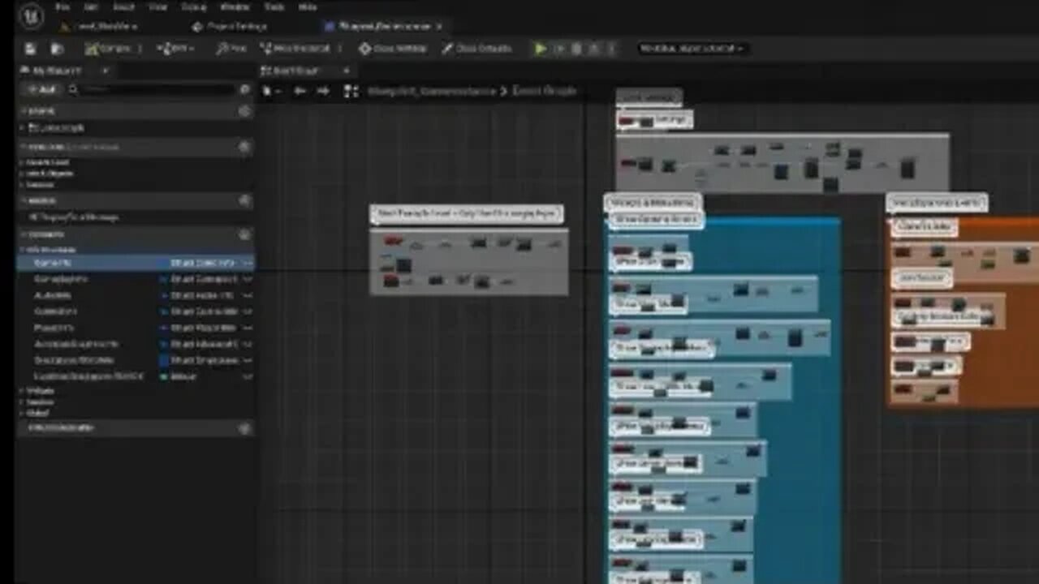Click the graph overview icon before breadcrumb
Viewport: 1039px width, 584px height.
click(351, 92)
